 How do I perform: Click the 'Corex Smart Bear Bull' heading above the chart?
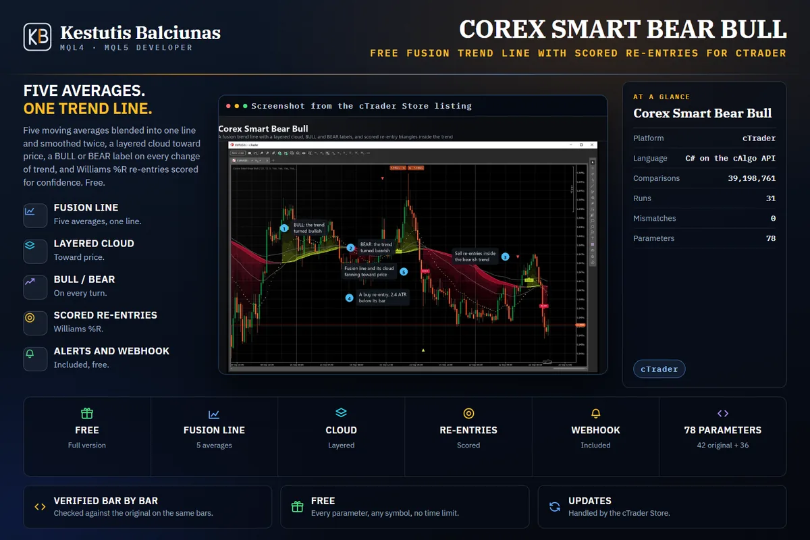click(x=263, y=129)
